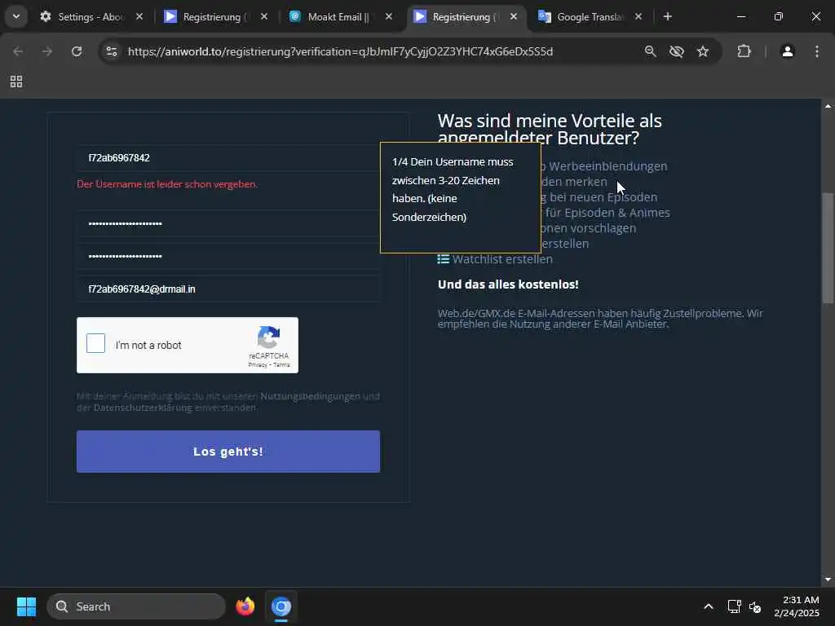Open the muted volume tray icon

[x=754, y=606]
